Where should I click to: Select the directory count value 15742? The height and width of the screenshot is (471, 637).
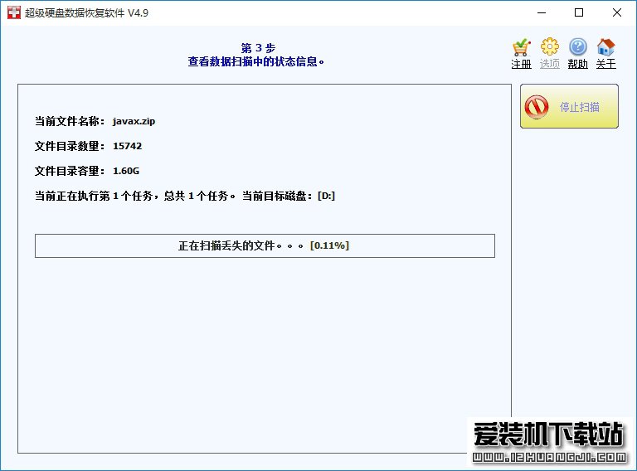(127, 146)
